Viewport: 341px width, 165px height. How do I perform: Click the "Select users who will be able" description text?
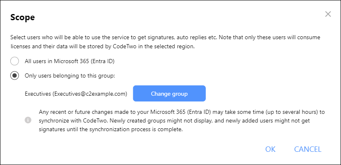pos(165,42)
